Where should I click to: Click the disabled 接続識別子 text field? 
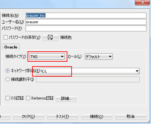pos(88,79)
